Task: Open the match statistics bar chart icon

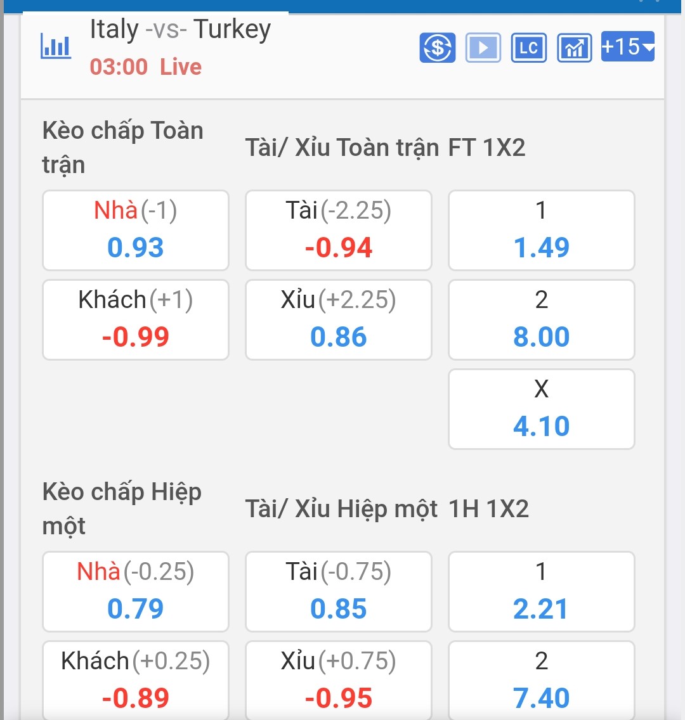Action: pos(56,47)
